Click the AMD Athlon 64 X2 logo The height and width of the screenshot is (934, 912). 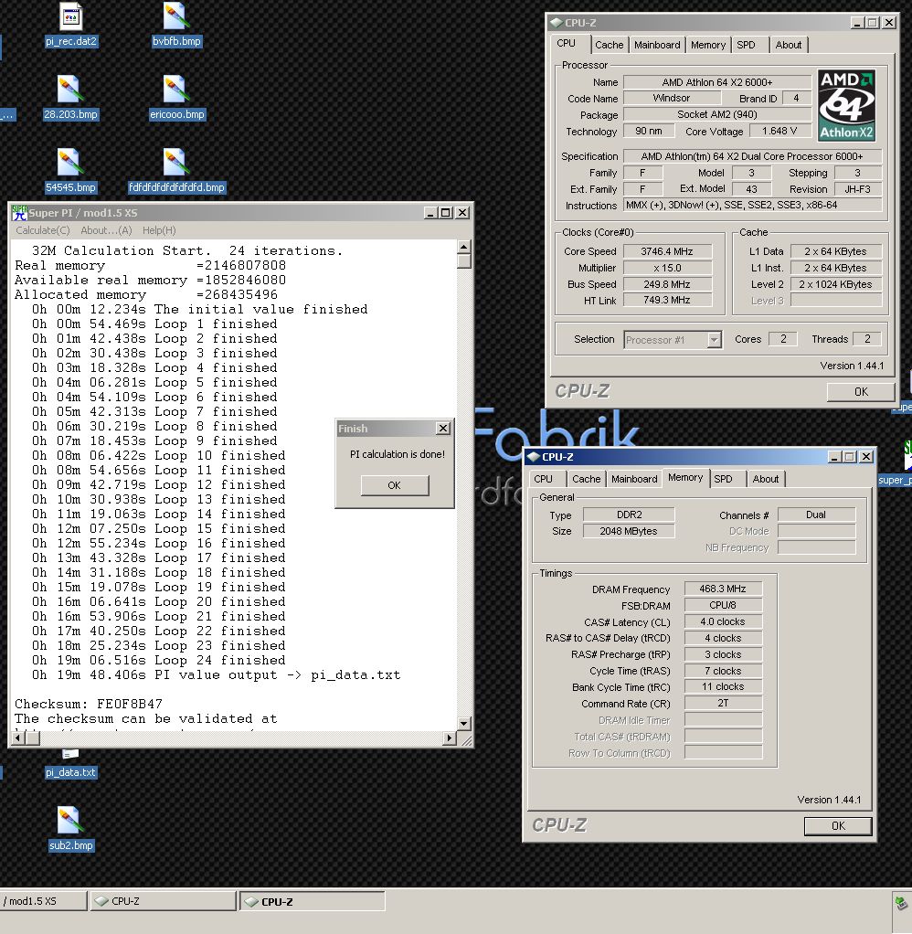846,106
